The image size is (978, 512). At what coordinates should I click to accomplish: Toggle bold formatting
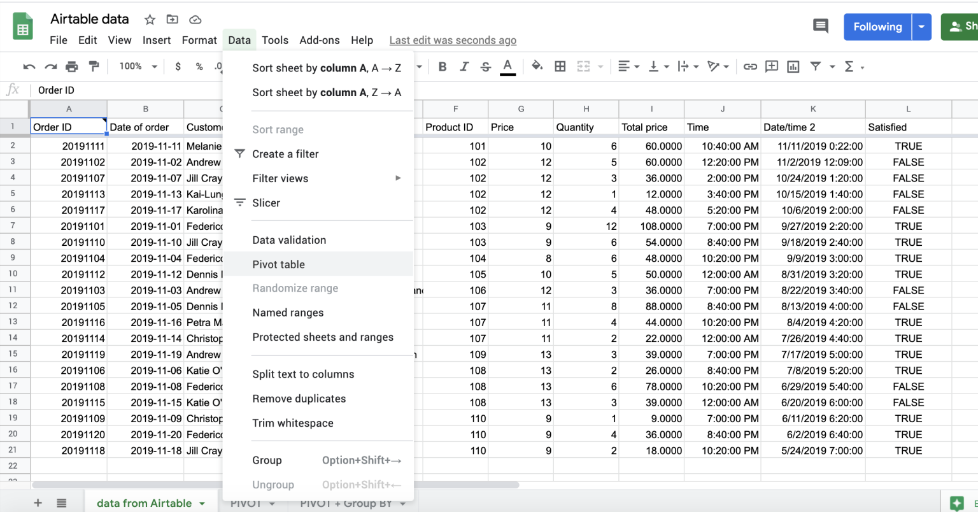point(442,66)
